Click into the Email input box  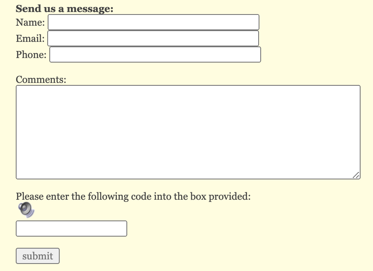153,38
